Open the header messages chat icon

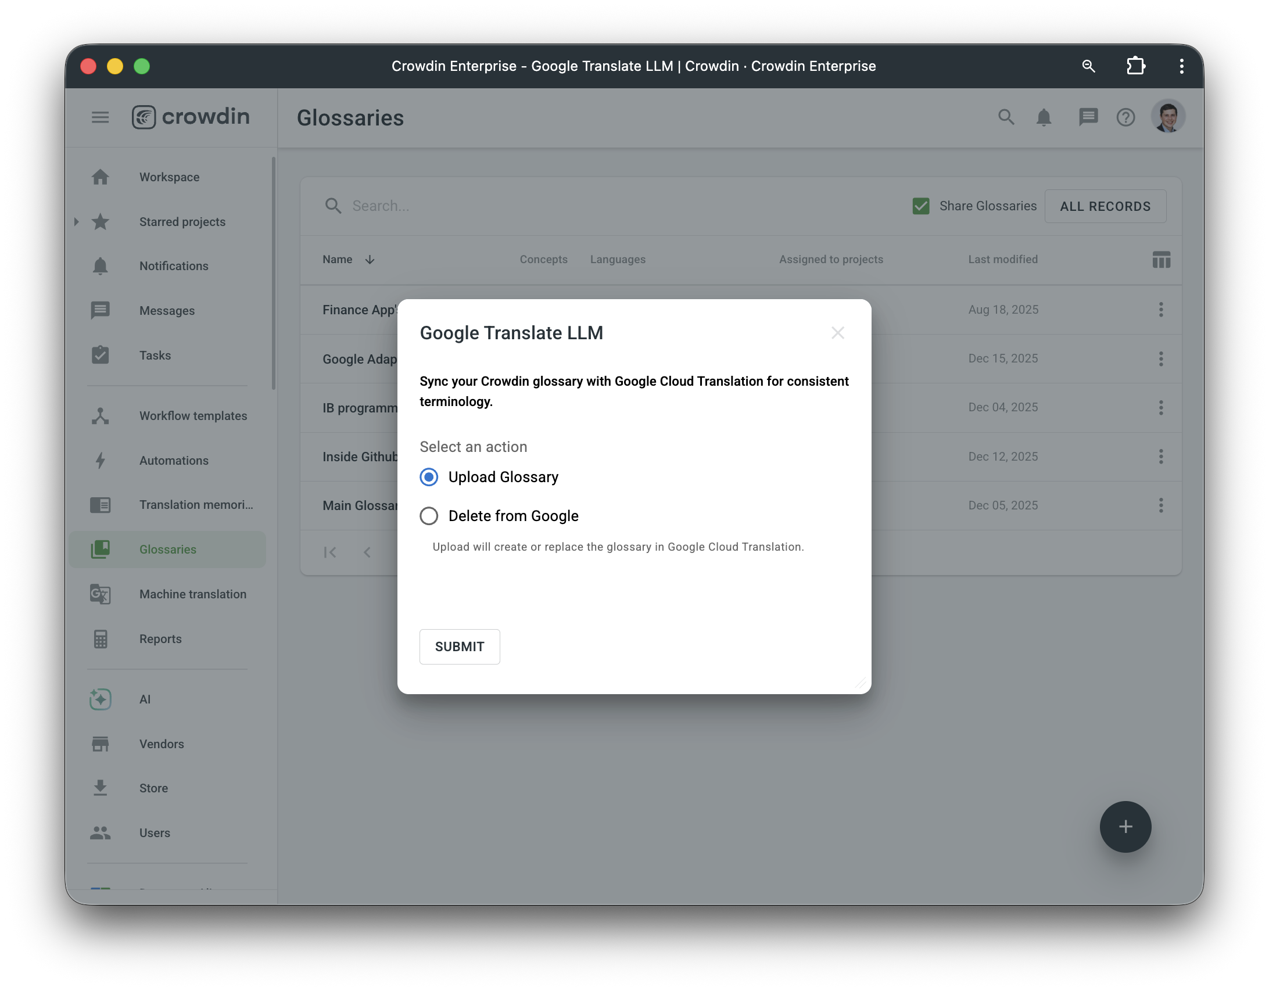tap(1088, 117)
